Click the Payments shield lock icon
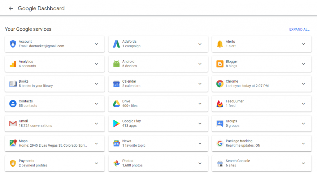This screenshot has width=317, height=173. pyautogui.click(x=13, y=163)
